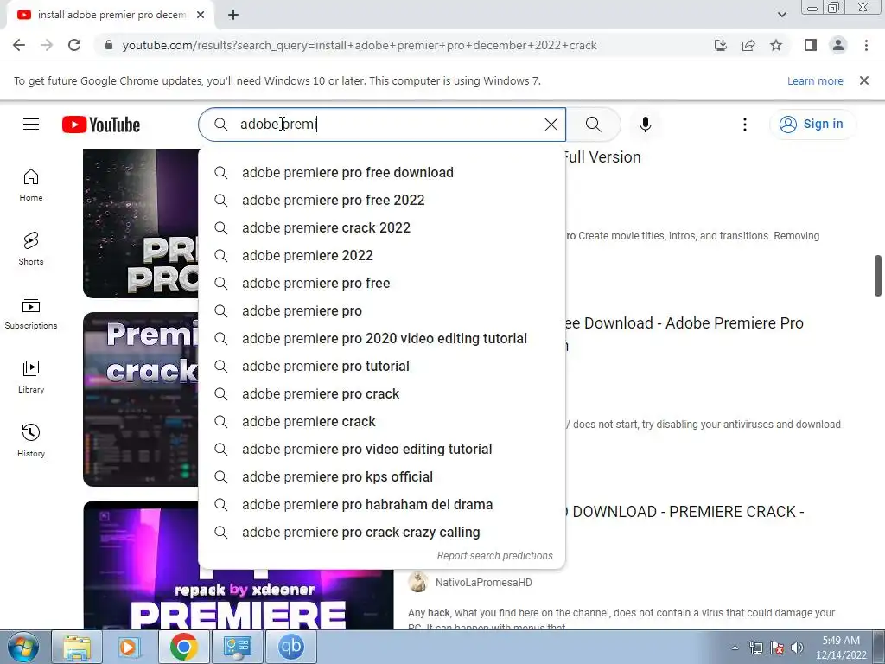Viewport: 885px width, 664px height.
Task: Reload the page with the refresh icon
Action: (74, 45)
